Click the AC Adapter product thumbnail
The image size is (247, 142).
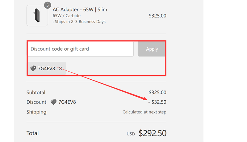pyautogui.click(x=37, y=15)
